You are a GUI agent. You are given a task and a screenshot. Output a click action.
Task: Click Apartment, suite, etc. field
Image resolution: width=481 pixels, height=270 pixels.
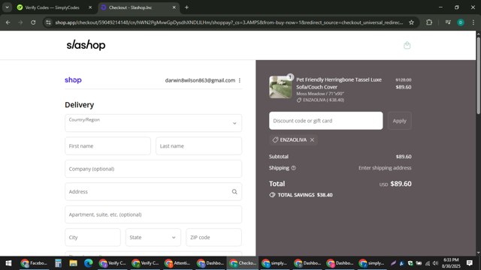(153, 214)
